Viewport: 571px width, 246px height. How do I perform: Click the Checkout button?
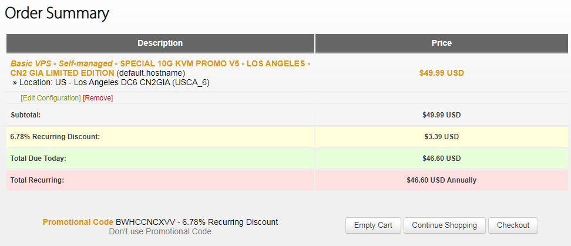tap(513, 225)
